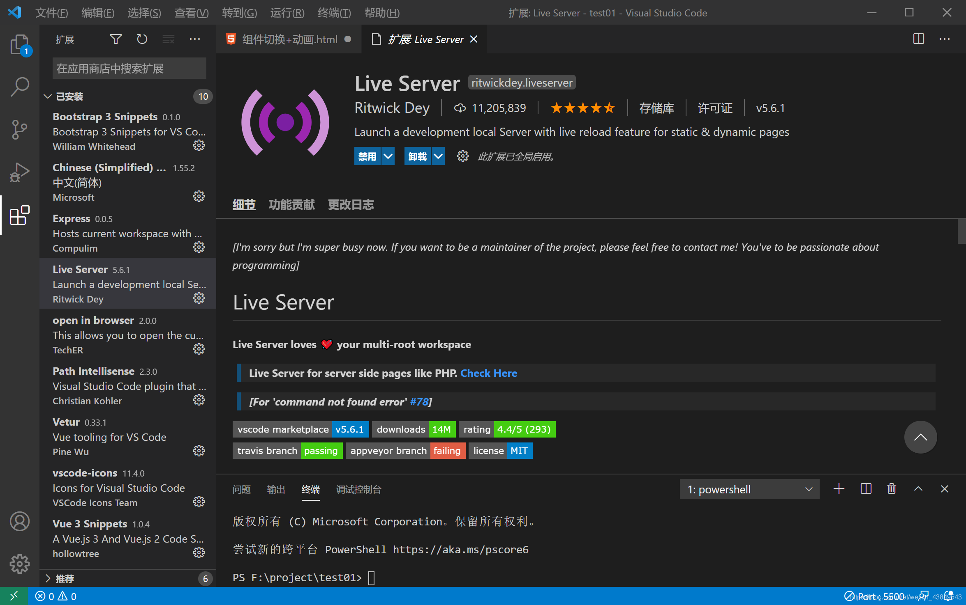Image resolution: width=966 pixels, height=605 pixels.
Task: Kill the terminal with trash icon
Action: [x=892, y=489]
